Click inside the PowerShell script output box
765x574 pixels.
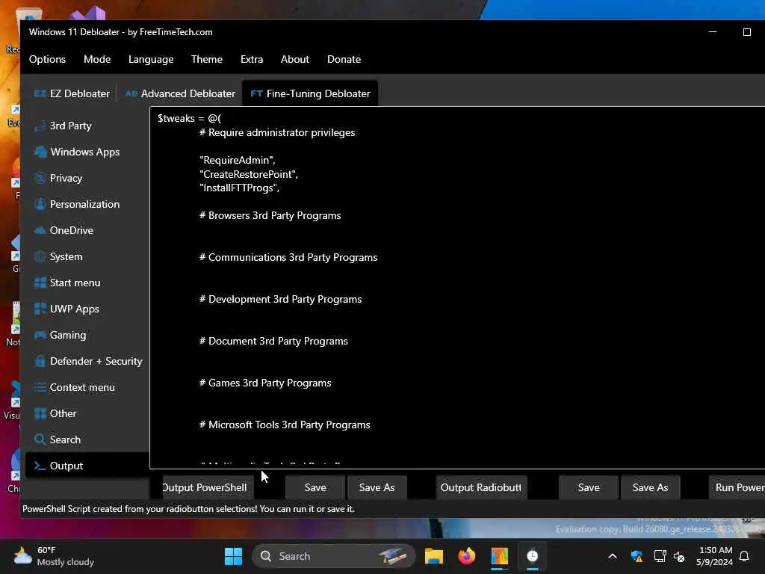[x=457, y=288]
